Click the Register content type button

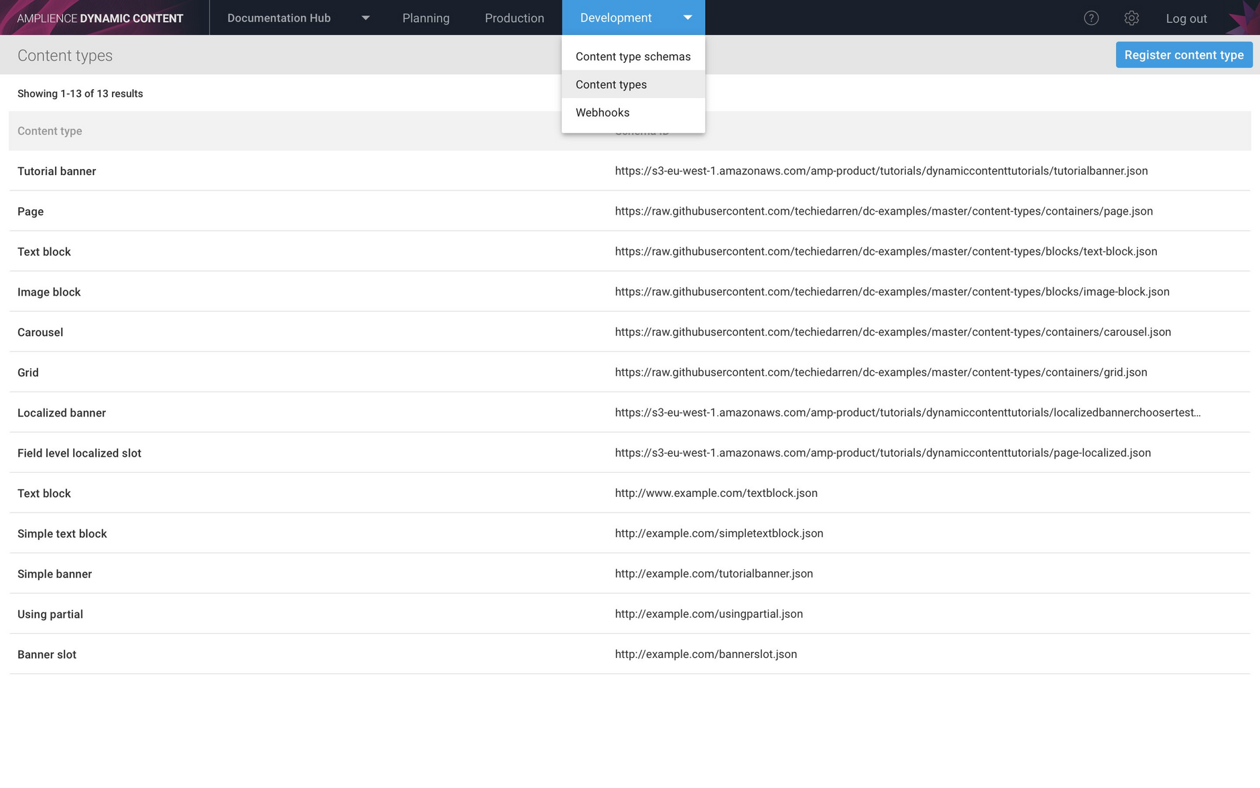point(1184,54)
